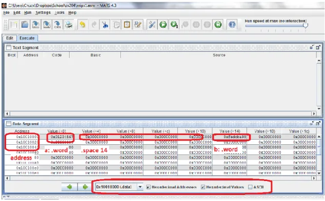325x201 pixels.
Task: Select Value (+0) column header
Action: [x=56, y=131]
